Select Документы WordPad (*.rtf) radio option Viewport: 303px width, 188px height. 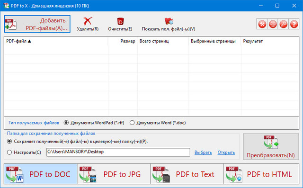[66, 123]
